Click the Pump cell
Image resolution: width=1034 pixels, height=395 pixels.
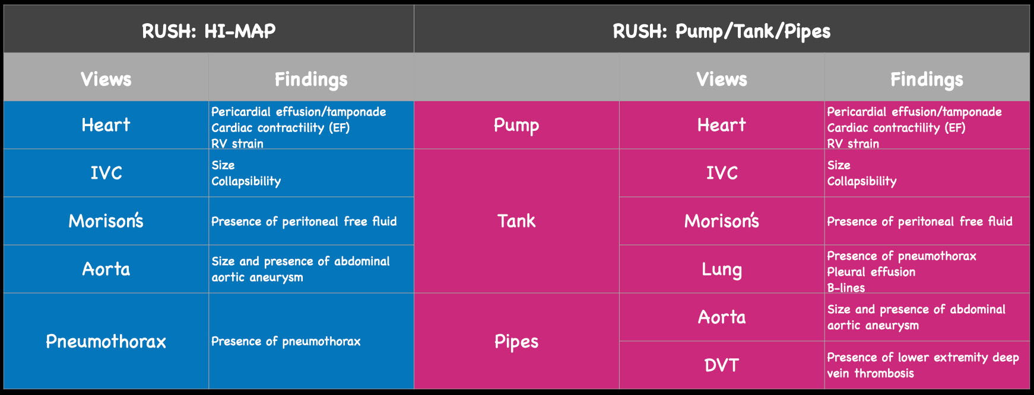[516, 125]
